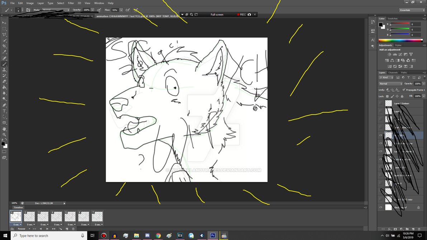Switch to the Channels tab

tap(393, 72)
